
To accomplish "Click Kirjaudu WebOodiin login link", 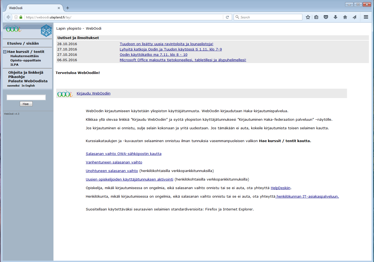I will click(94, 93).
